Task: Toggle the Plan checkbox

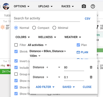Action: coord(78,45)
